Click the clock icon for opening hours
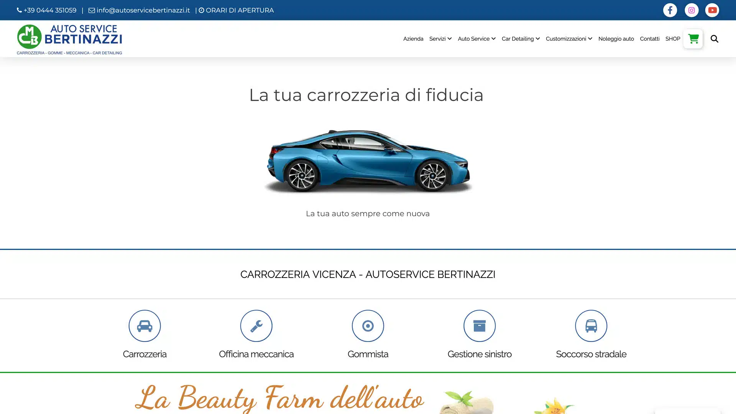Viewport: 736px width, 414px height. click(x=201, y=10)
